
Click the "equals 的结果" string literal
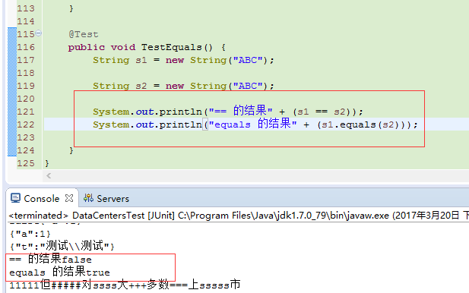point(252,124)
